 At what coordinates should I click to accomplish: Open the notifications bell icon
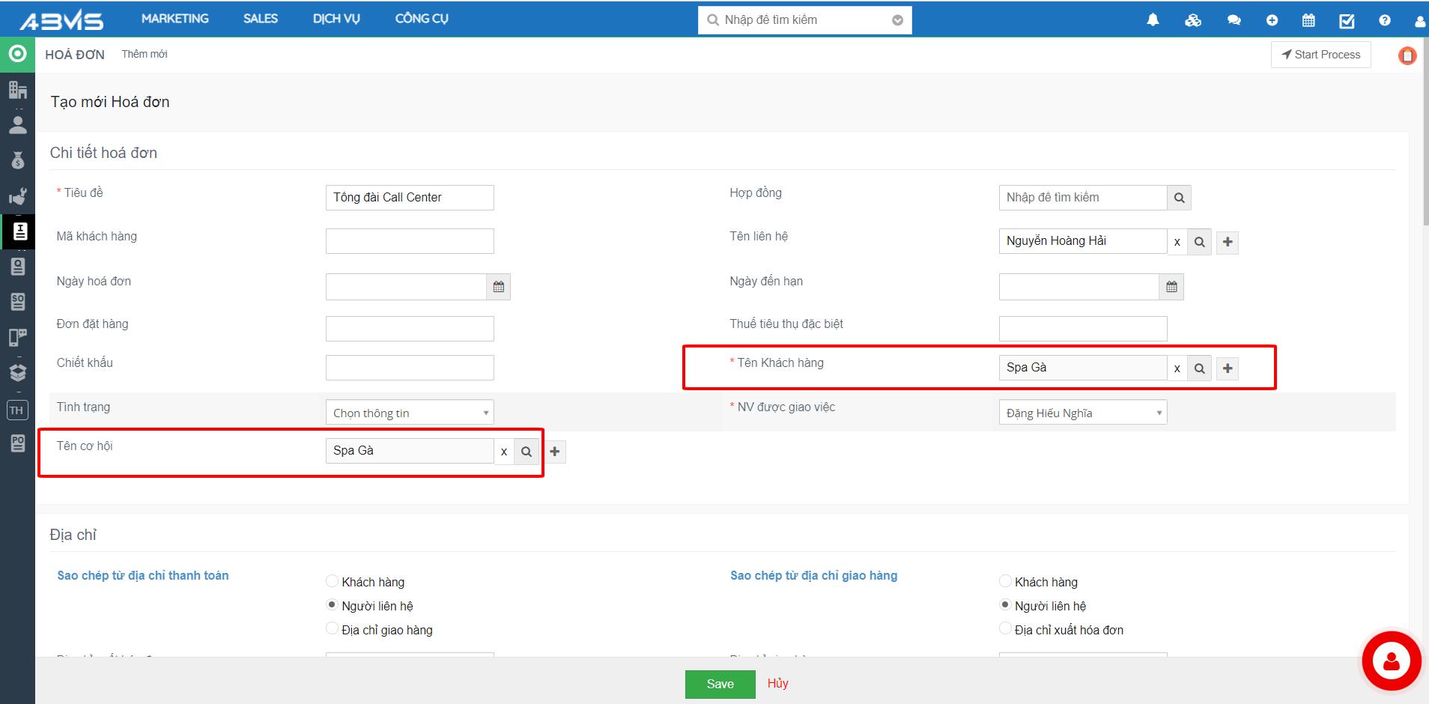point(1153,20)
